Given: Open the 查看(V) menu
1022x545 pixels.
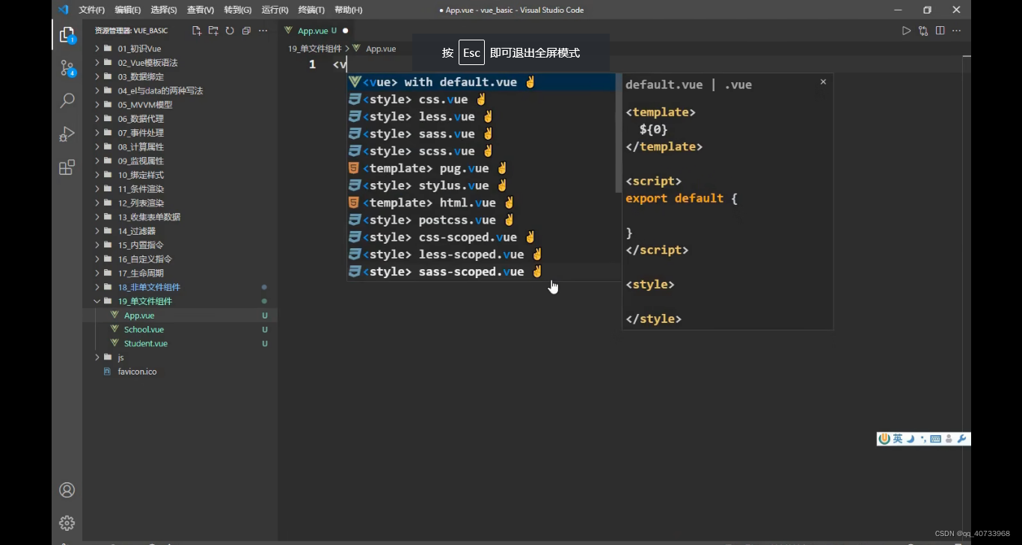Looking at the screenshot, I should tap(201, 10).
